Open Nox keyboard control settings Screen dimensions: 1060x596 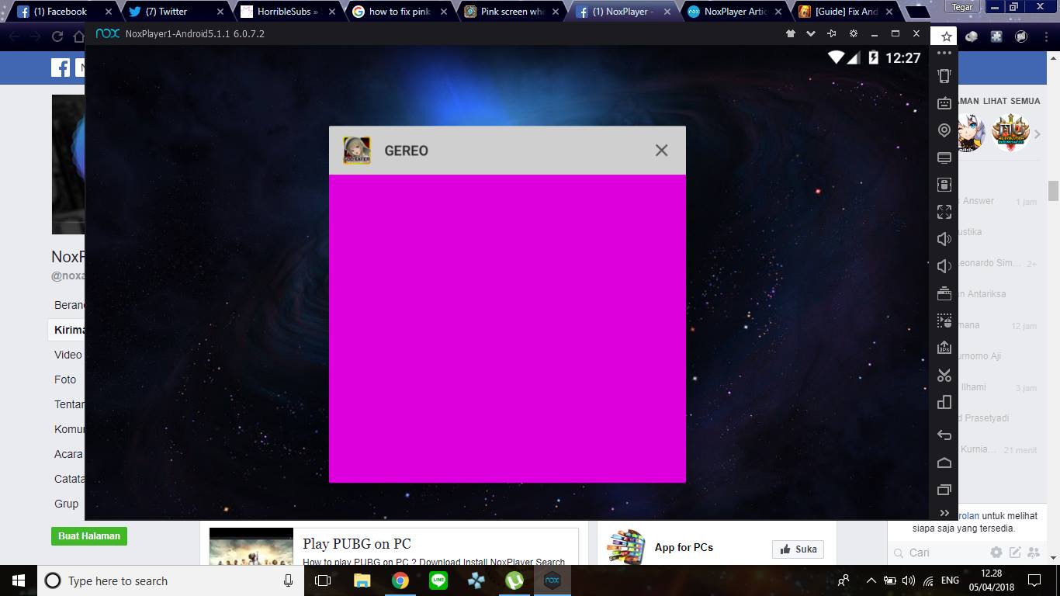coord(944,103)
